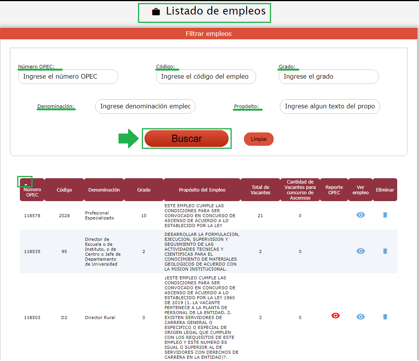Viewport: 419px width, 361px height.
Task: Click the briefcase icon beside Listado de empleos
Action: (156, 12)
